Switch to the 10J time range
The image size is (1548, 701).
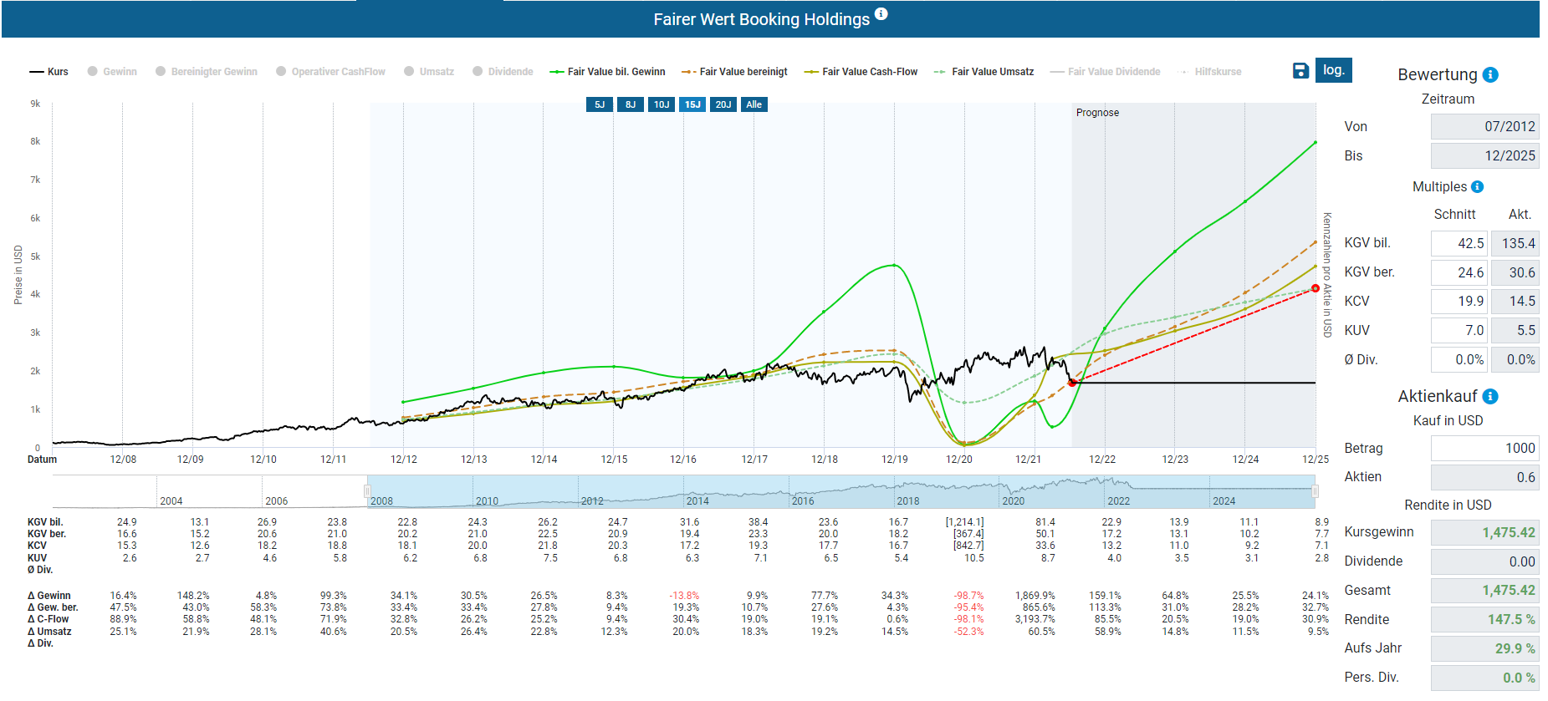tap(662, 104)
